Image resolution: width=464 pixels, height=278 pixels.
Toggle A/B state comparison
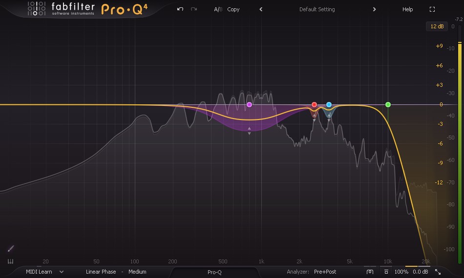point(218,9)
